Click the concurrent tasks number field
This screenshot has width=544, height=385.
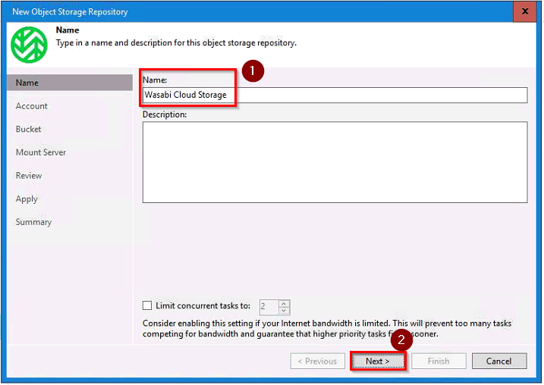269,307
